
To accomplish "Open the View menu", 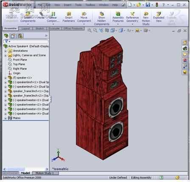I will pyautogui.click(x=57, y=5).
